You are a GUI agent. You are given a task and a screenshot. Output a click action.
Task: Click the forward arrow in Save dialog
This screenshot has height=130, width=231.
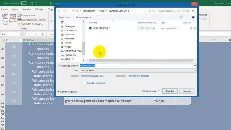point(65,11)
